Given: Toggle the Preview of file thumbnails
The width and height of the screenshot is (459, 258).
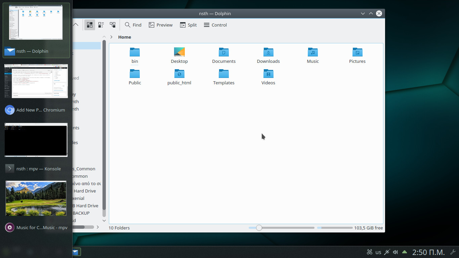Looking at the screenshot, I should (x=161, y=25).
